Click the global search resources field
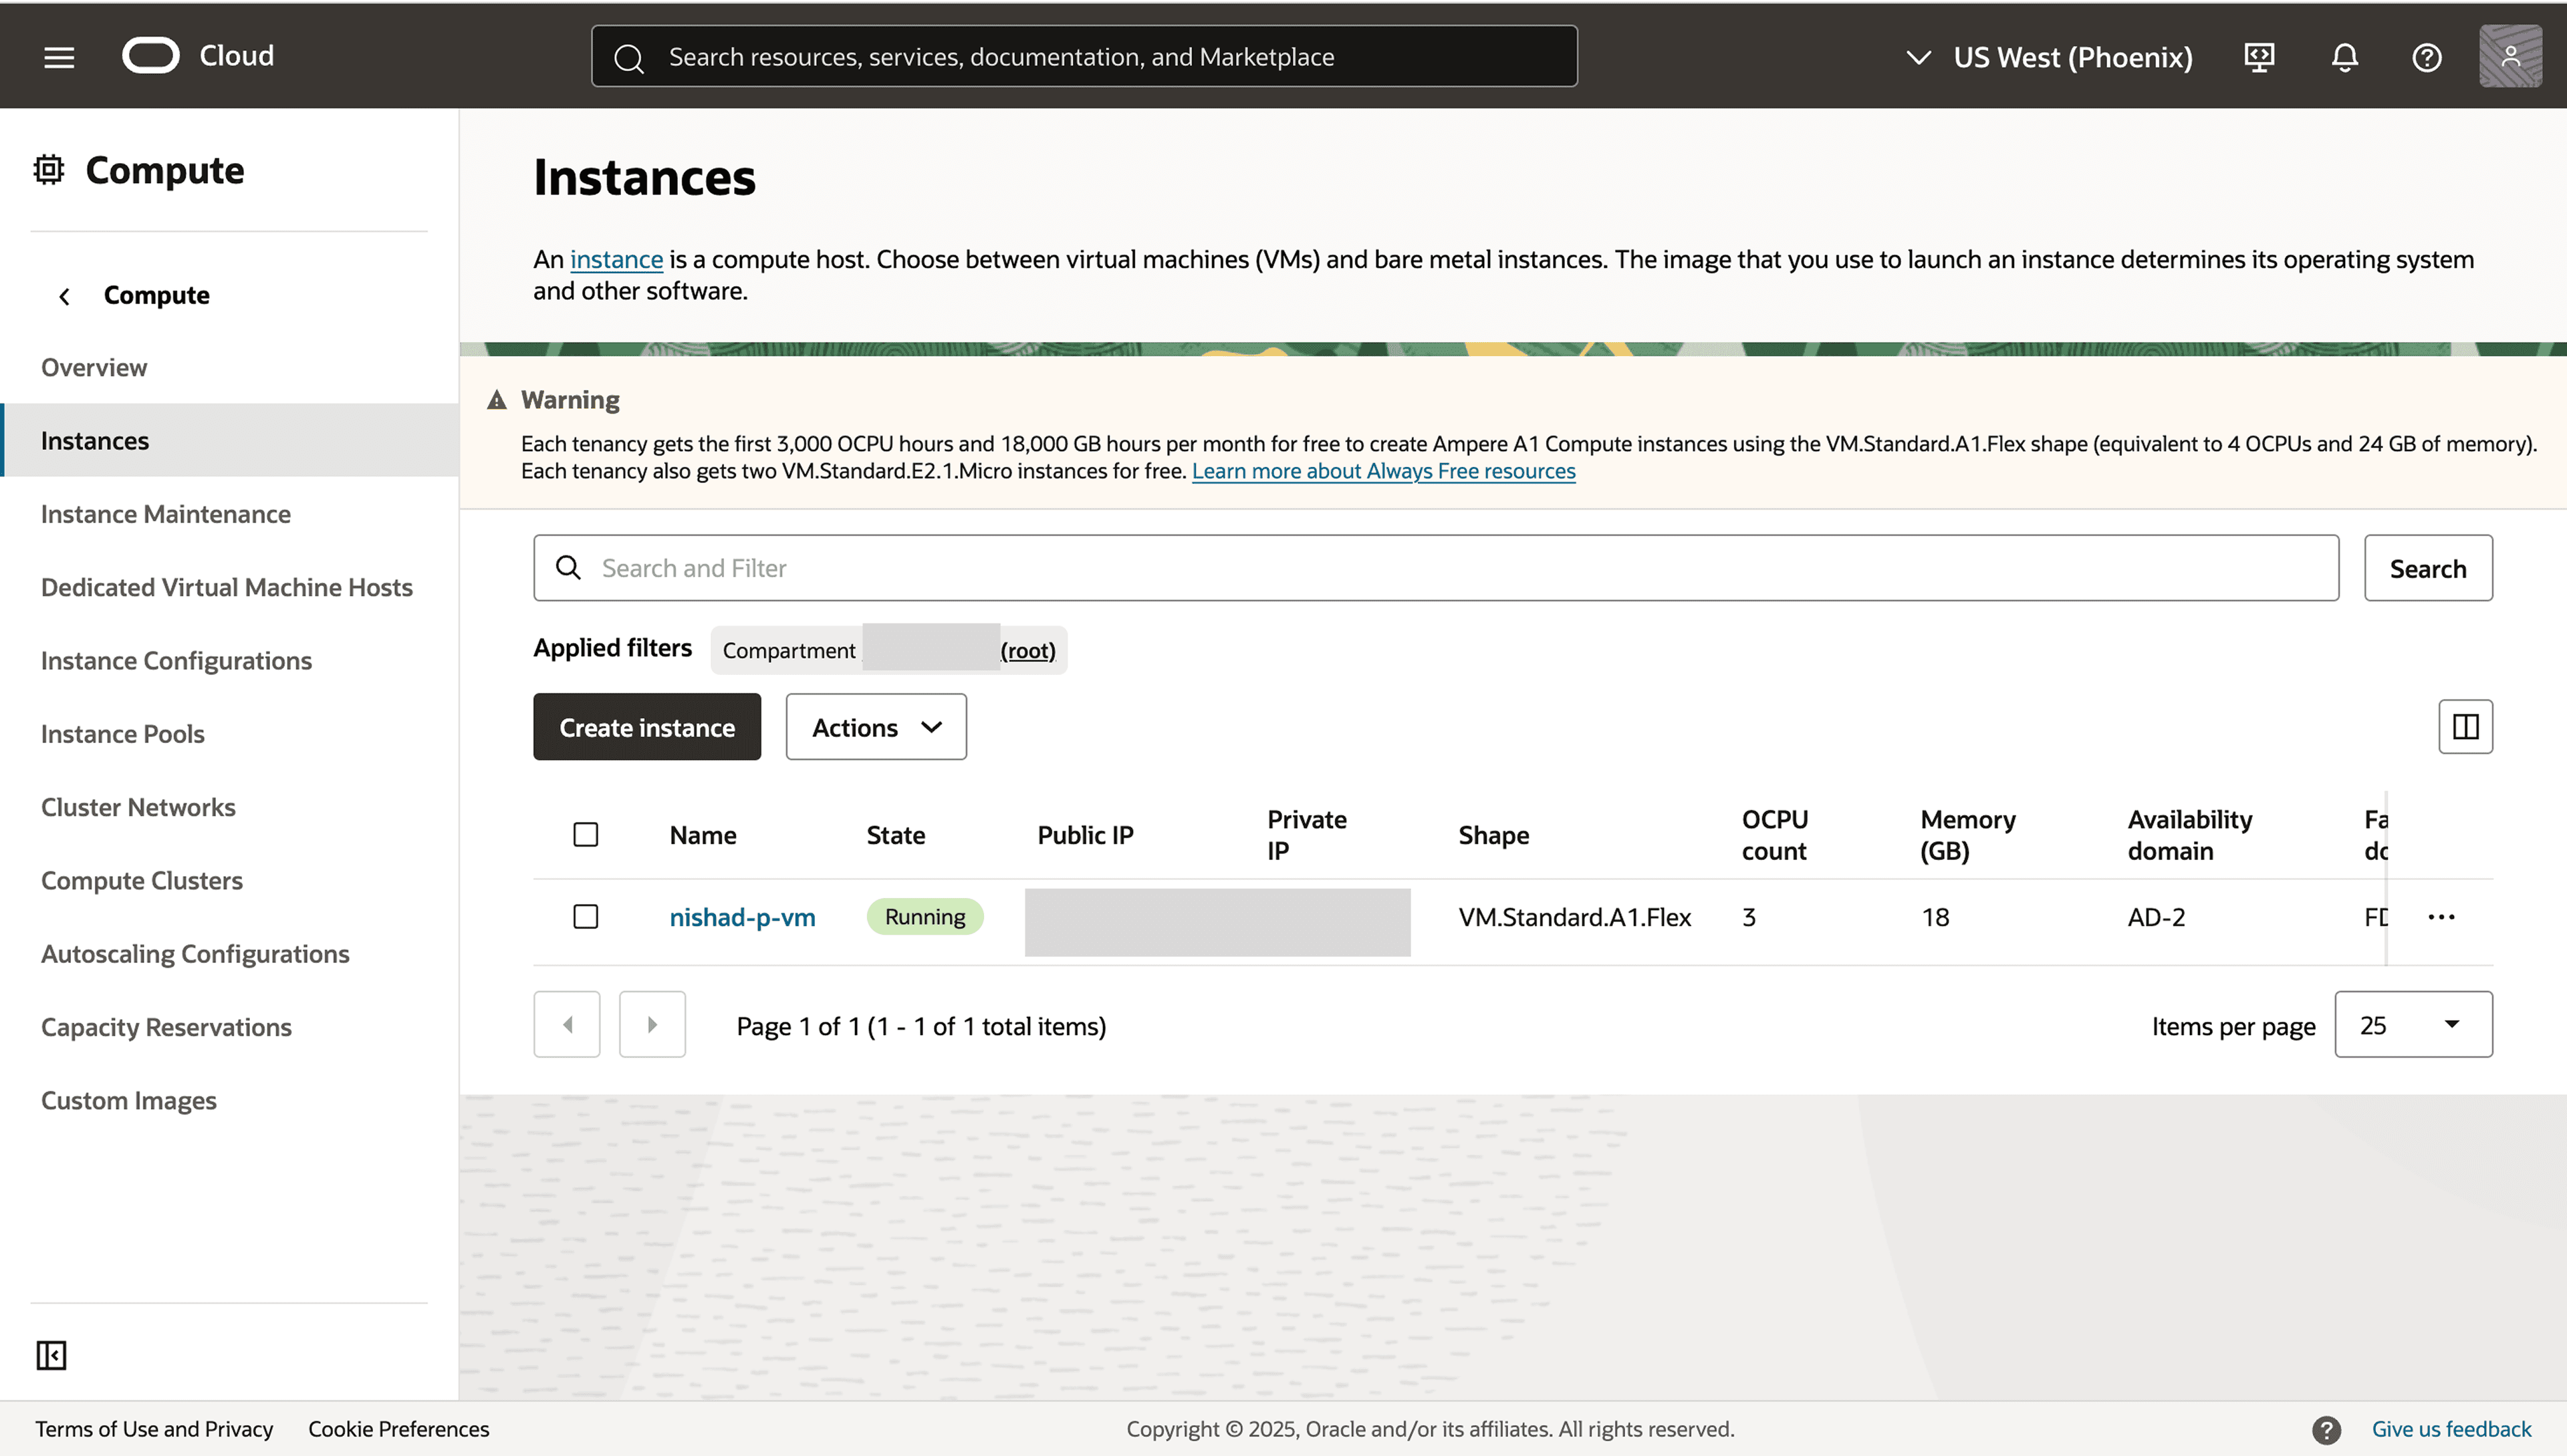Image resolution: width=2567 pixels, height=1456 pixels. tap(1084, 56)
